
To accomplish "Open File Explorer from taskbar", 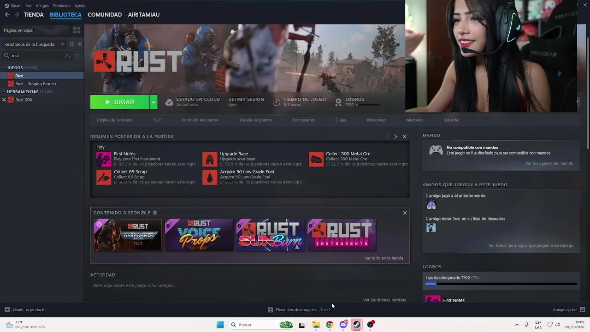I will (316, 325).
